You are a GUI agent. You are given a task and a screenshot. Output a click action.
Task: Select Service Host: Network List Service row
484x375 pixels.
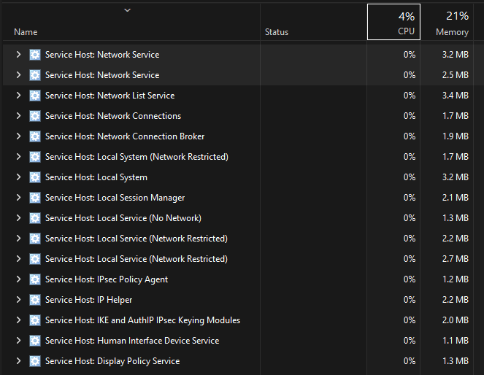pyautogui.click(x=110, y=96)
